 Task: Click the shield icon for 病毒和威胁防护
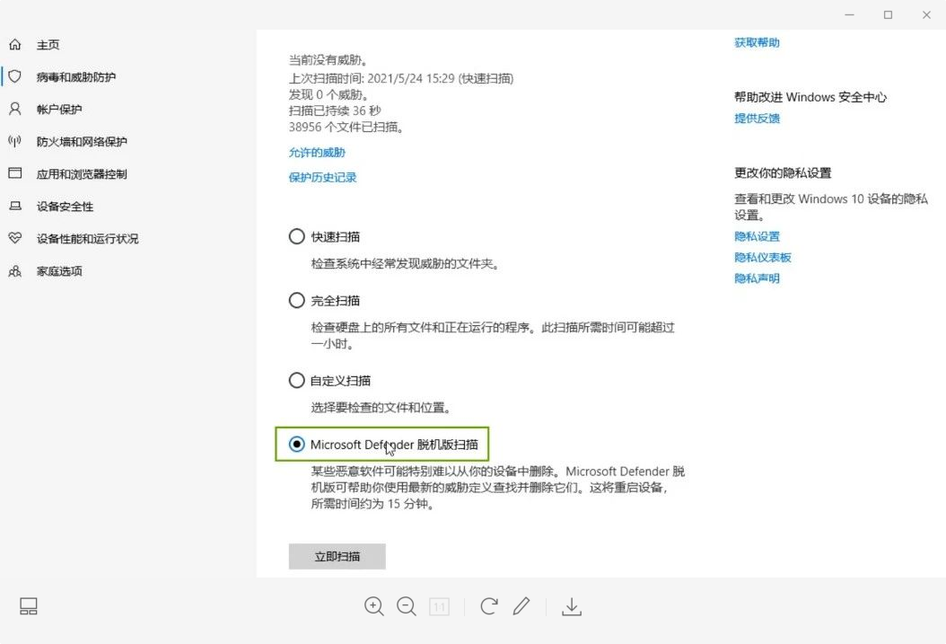click(15, 76)
